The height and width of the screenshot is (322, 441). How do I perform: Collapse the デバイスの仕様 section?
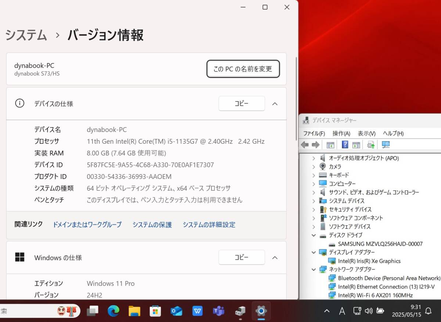(275, 103)
